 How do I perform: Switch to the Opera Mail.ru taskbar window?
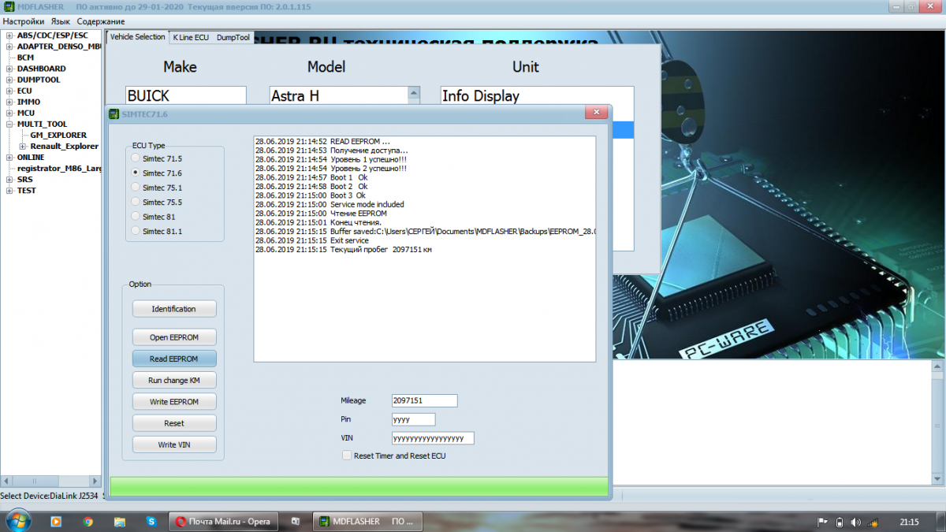pyautogui.click(x=222, y=521)
